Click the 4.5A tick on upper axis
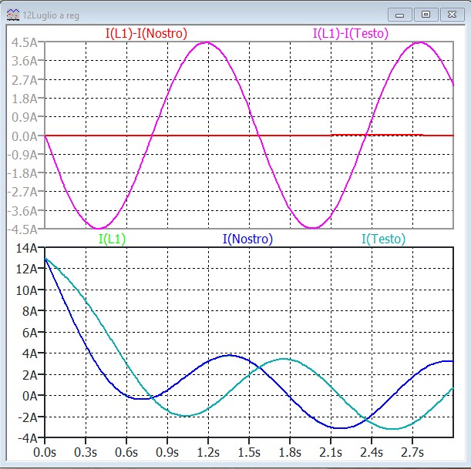Image resolution: width=471 pixels, height=469 pixels. click(x=26, y=42)
